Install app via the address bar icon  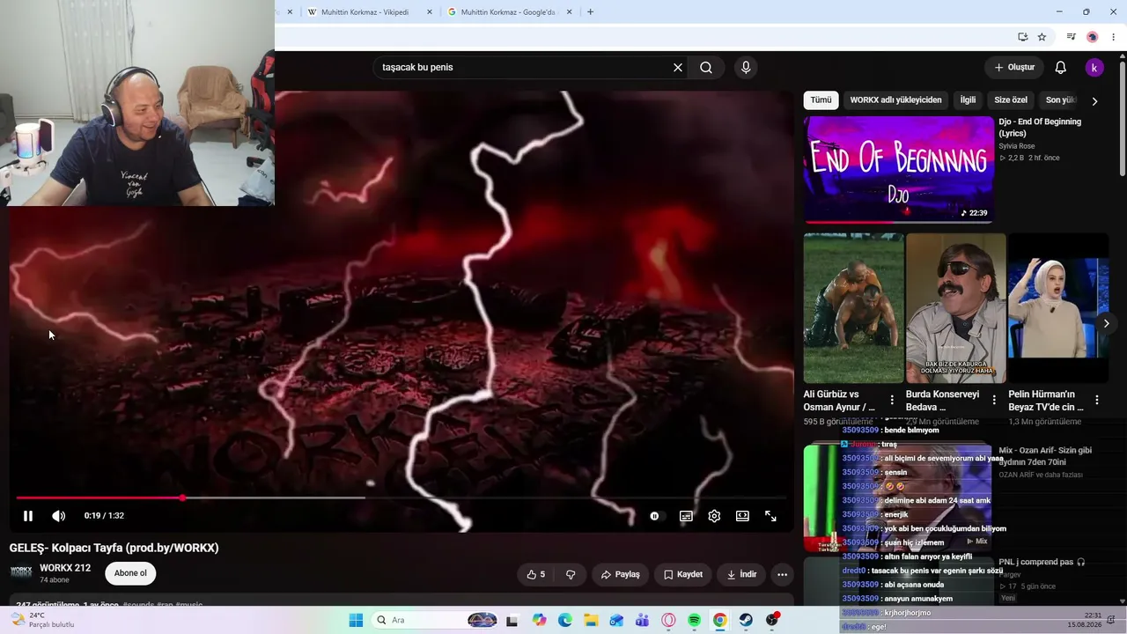(1022, 37)
